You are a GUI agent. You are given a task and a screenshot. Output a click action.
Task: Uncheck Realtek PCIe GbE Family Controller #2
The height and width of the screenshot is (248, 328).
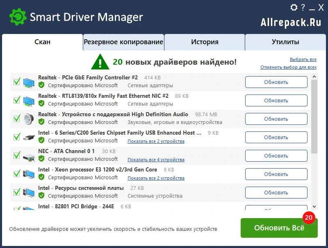[x=17, y=81]
